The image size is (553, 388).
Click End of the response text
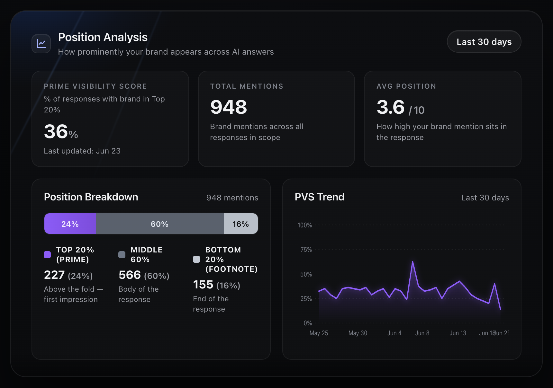click(x=211, y=304)
